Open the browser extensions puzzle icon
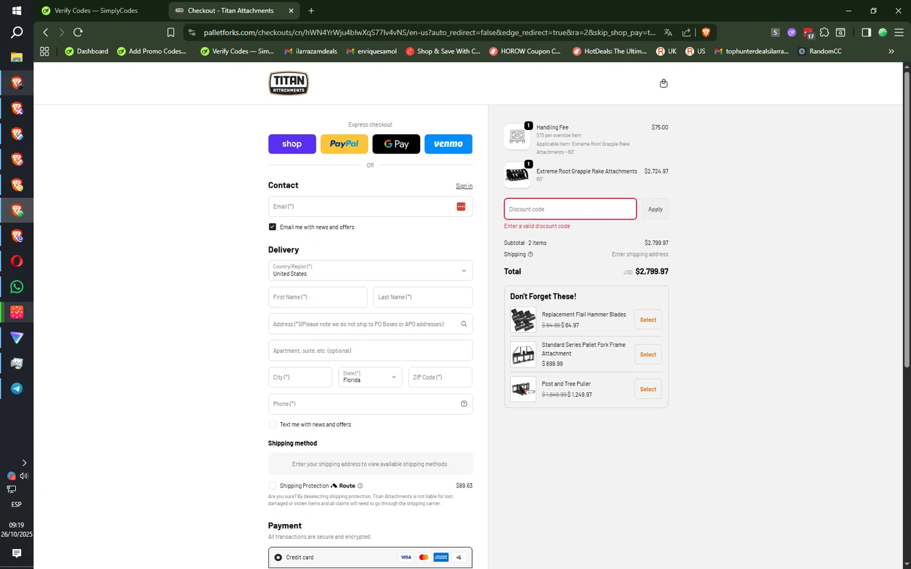This screenshot has height=569, width=911. point(824,32)
